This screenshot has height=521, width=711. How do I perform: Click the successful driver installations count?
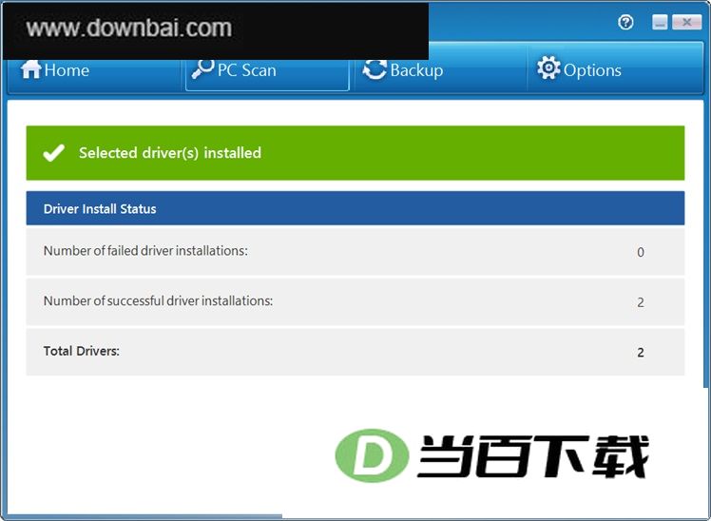click(641, 302)
